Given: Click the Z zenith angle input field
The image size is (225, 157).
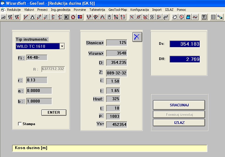Looking at the screenshot, I should (116, 73).
